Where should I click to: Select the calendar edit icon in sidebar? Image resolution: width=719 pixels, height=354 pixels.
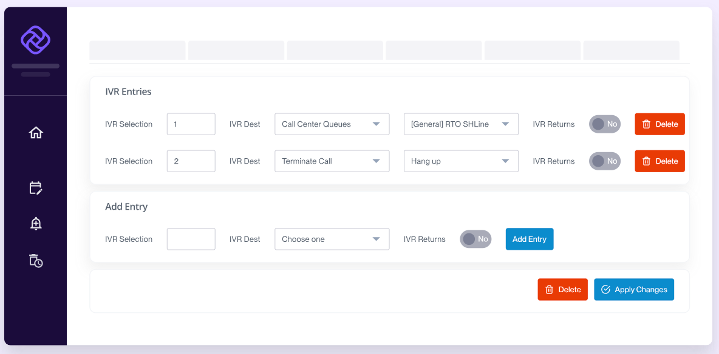(x=35, y=188)
